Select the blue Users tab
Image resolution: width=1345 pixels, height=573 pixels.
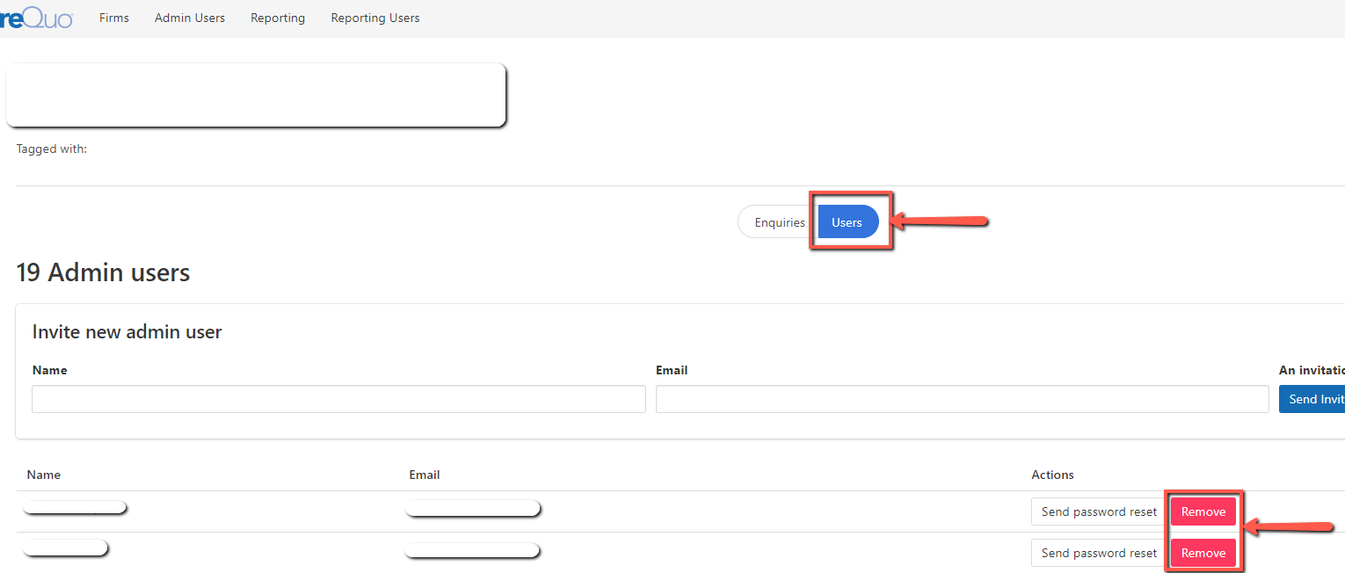847,222
